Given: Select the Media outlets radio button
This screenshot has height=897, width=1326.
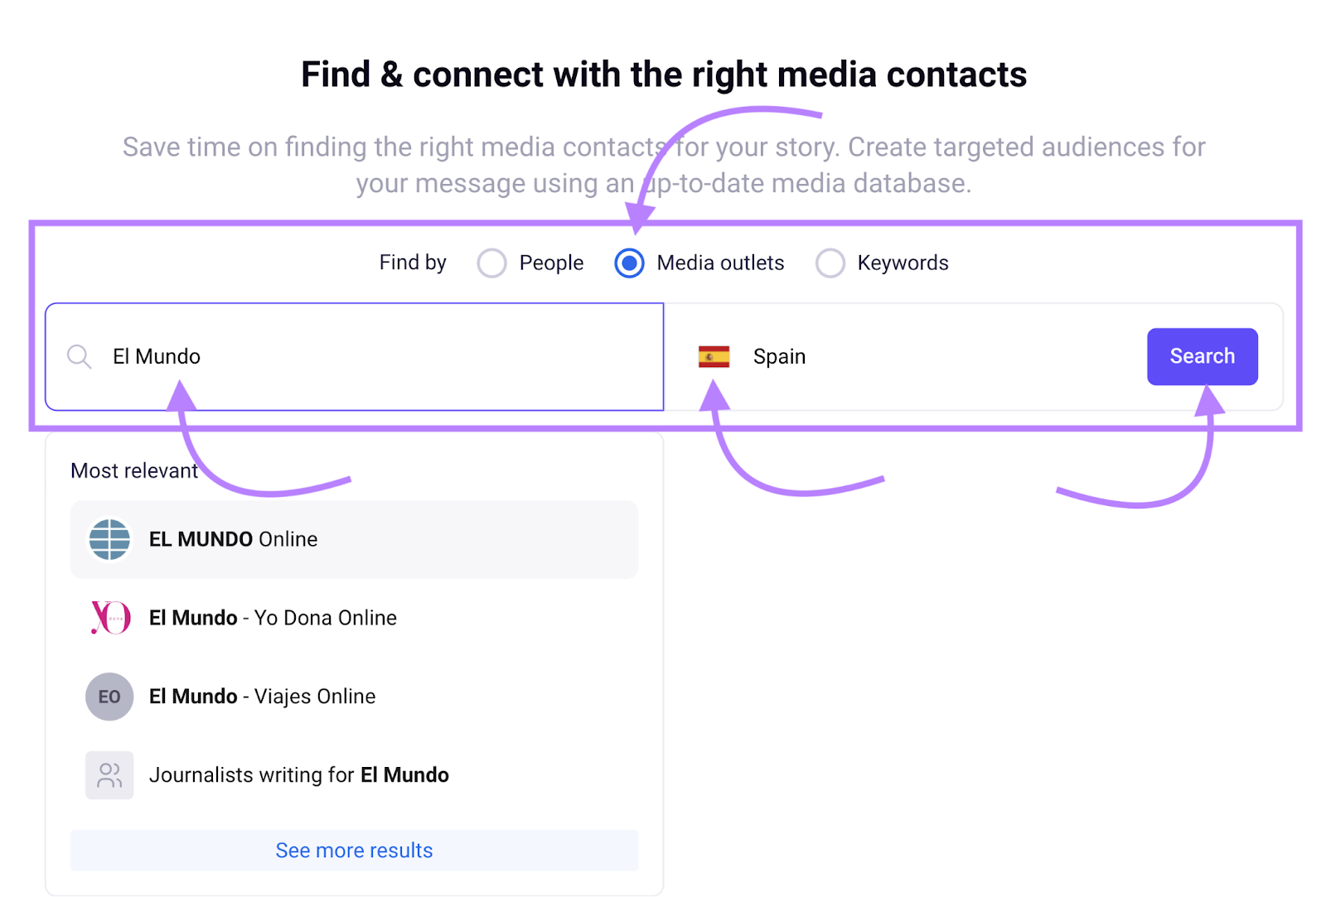Looking at the screenshot, I should click(629, 263).
